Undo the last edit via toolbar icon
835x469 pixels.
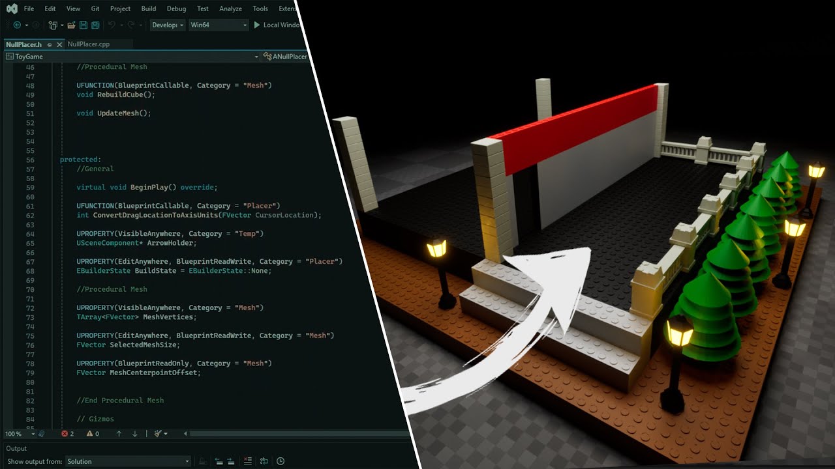click(x=112, y=25)
